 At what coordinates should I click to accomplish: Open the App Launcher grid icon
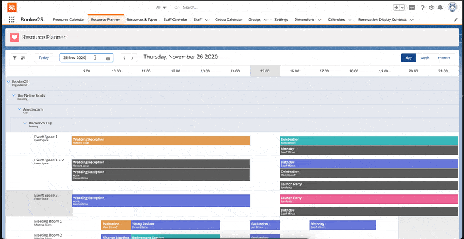point(12,19)
